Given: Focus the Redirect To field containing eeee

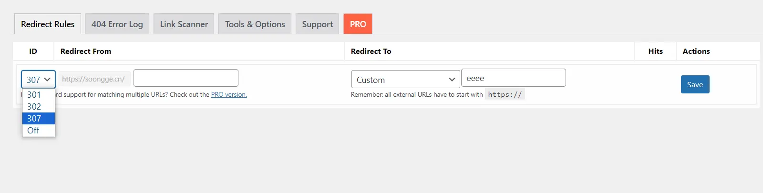Looking at the screenshot, I should tap(513, 78).
